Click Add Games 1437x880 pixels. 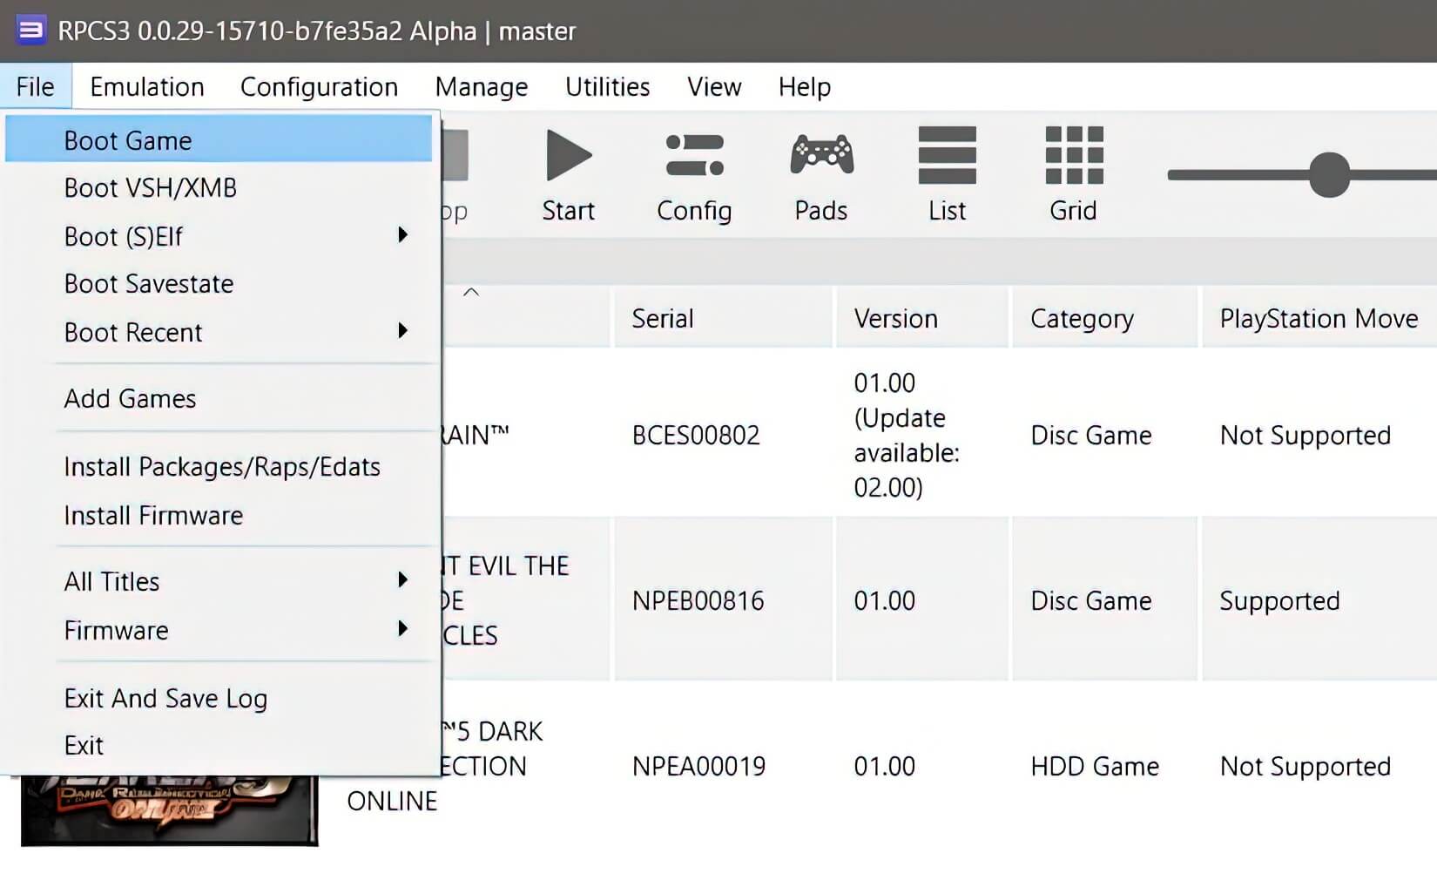[x=129, y=398]
